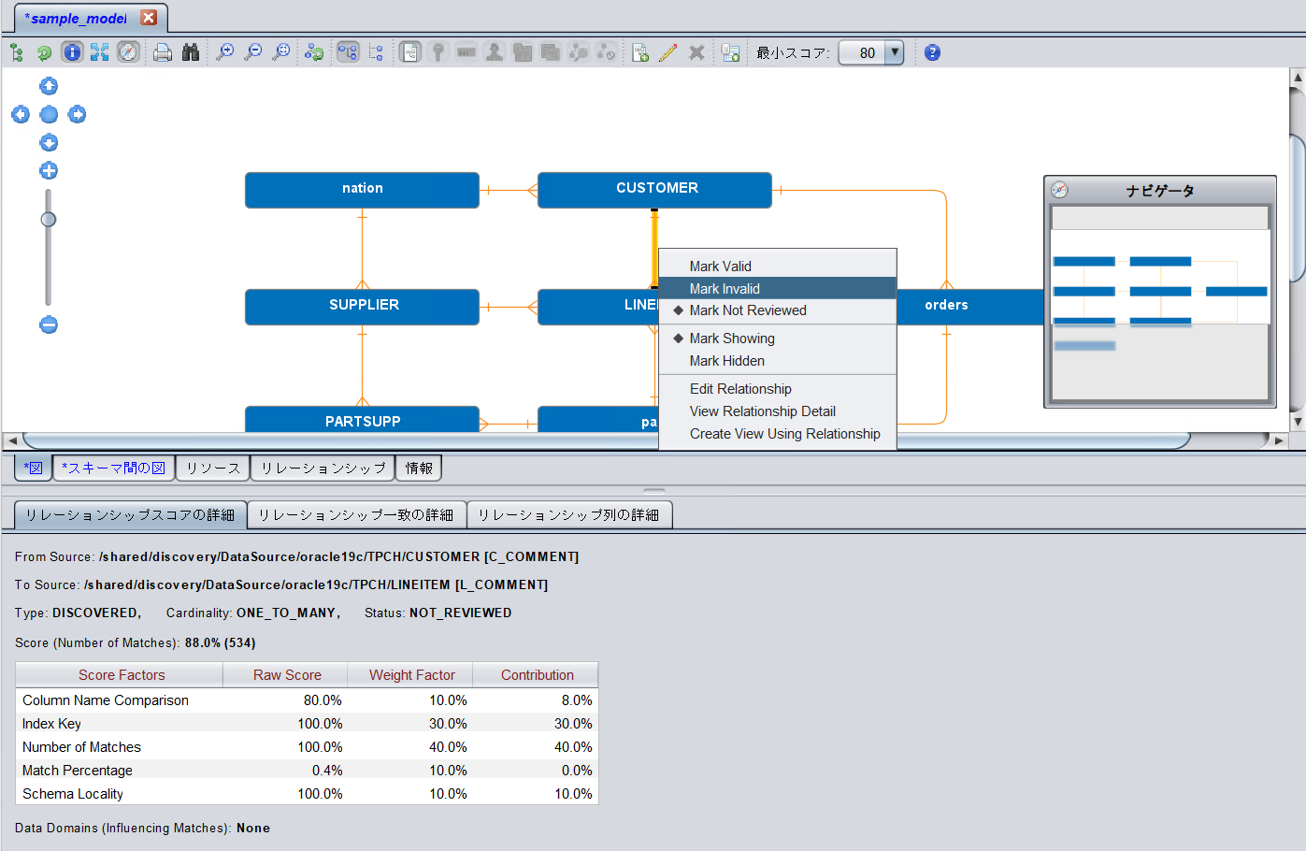The height and width of the screenshot is (851, 1306).
Task: Select the SUPPLIER table node
Action: click(362, 306)
